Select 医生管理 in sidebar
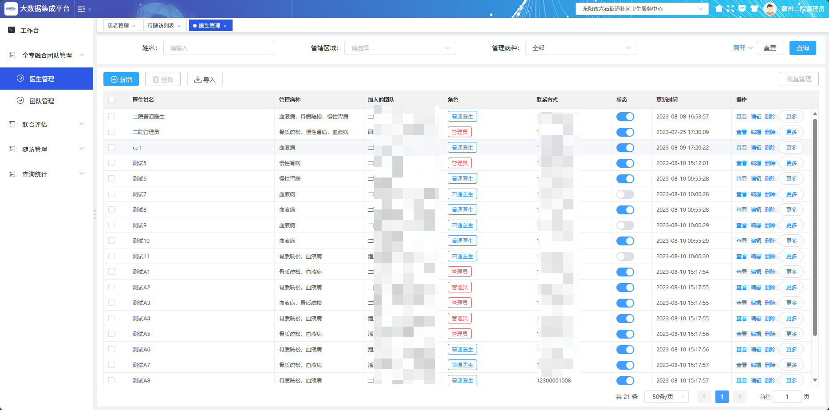829x410 pixels. pos(47,79)
